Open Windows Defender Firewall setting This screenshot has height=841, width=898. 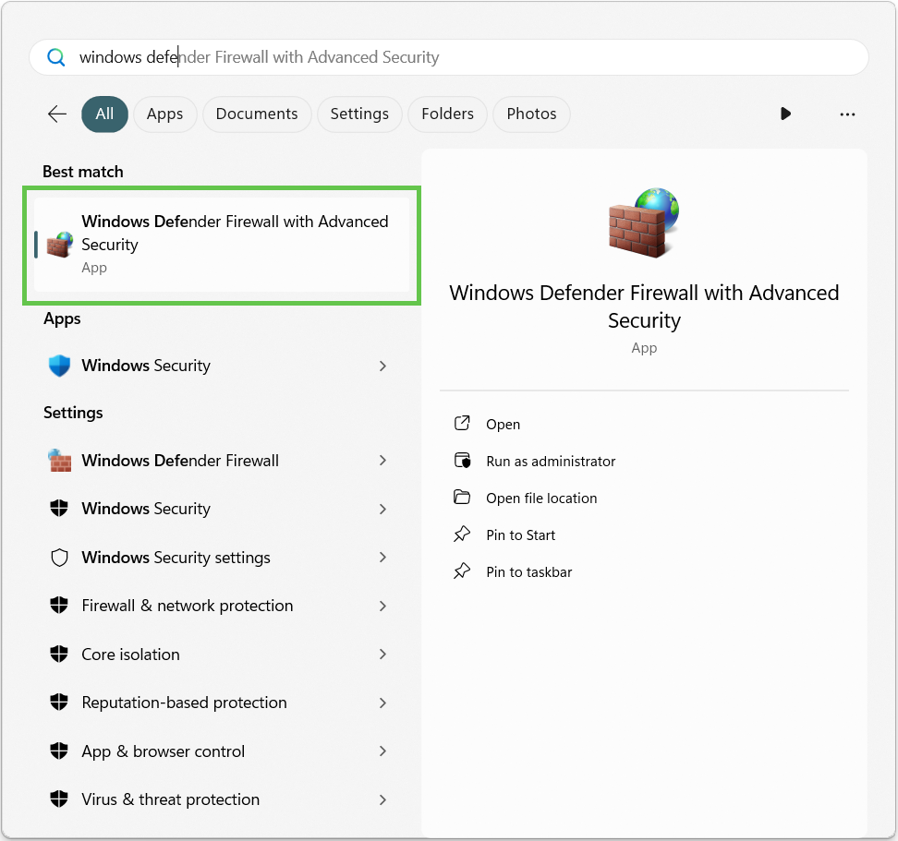[222, 461]
